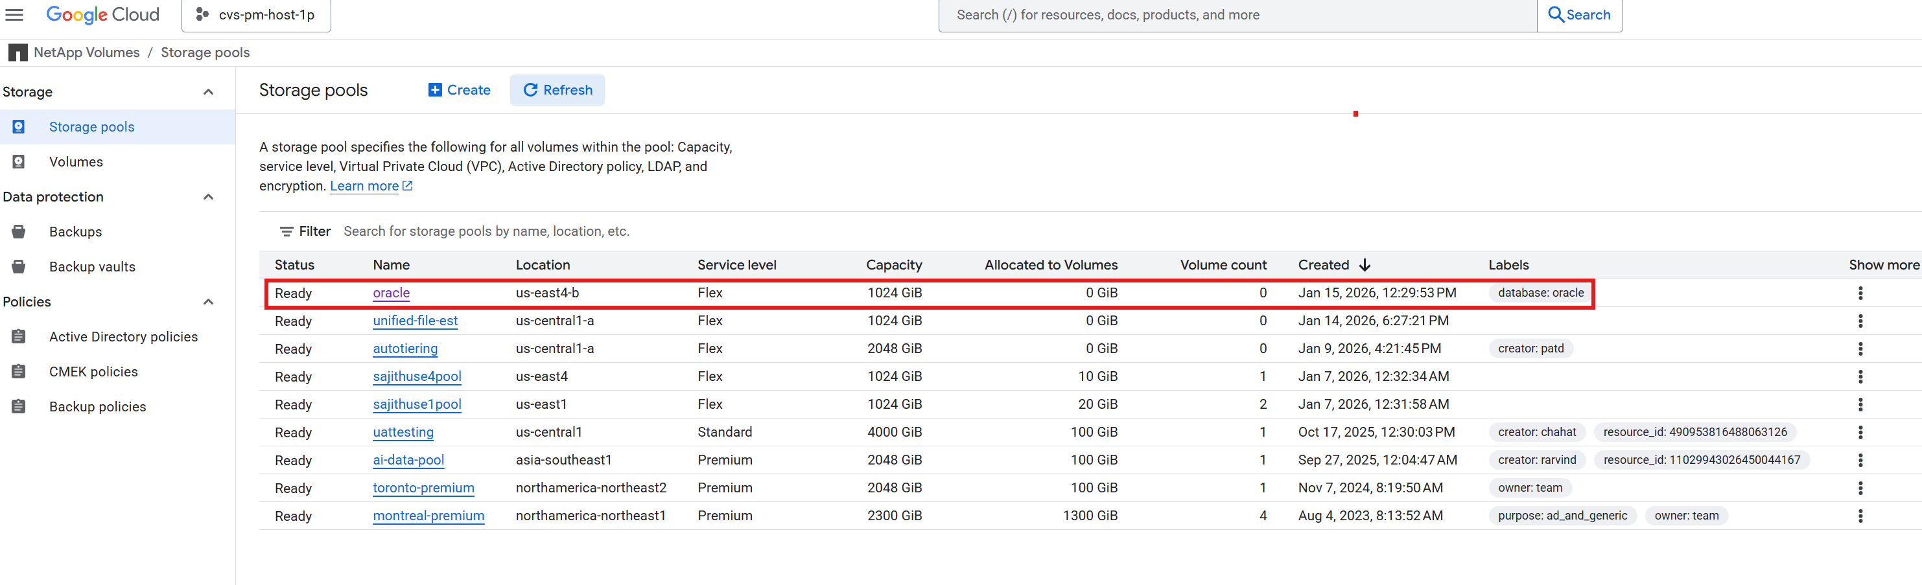Click the Storage pools sidebar icon
1922x585 pixels.
18,127
